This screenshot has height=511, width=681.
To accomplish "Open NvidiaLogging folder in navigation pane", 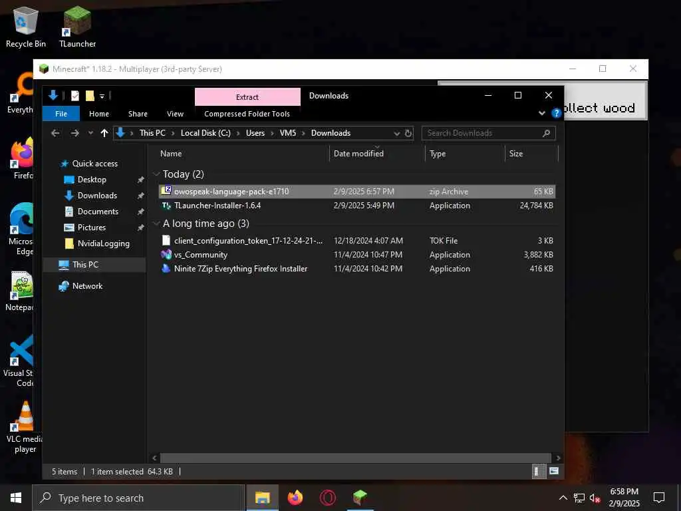I will pyautogui.click(x=103, y=244).
